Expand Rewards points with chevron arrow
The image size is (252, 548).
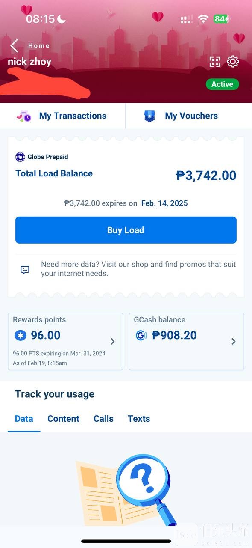click(x=113, y=341)
